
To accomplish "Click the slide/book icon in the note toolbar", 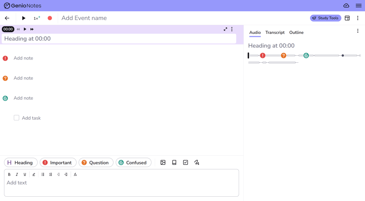I will click(x=174, y=162).
